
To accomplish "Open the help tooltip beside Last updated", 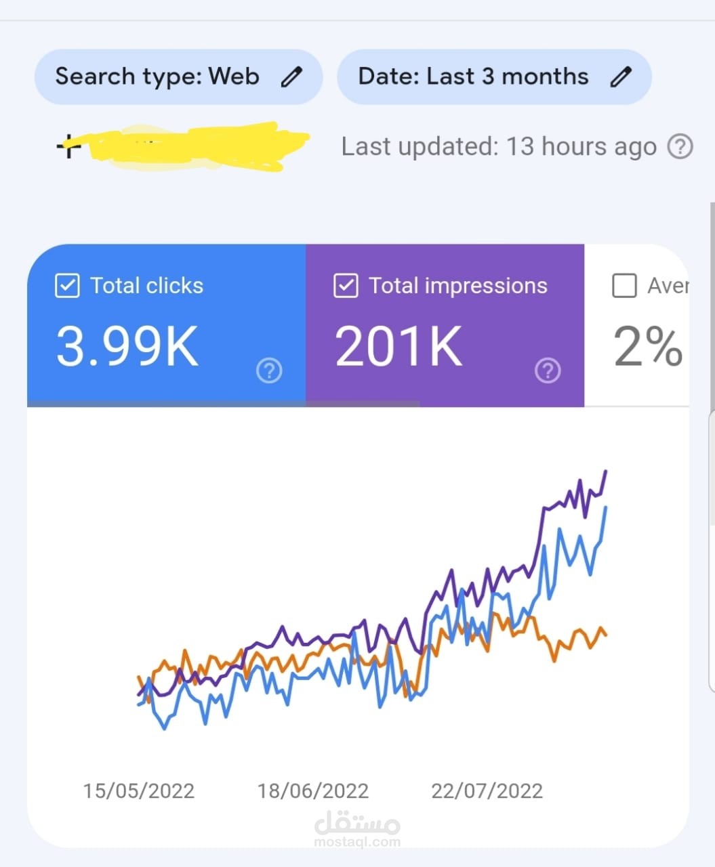I will (x=680, y=146).
